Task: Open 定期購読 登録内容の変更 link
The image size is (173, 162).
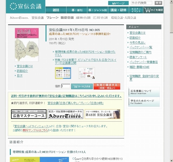Action: click(144, 78)
